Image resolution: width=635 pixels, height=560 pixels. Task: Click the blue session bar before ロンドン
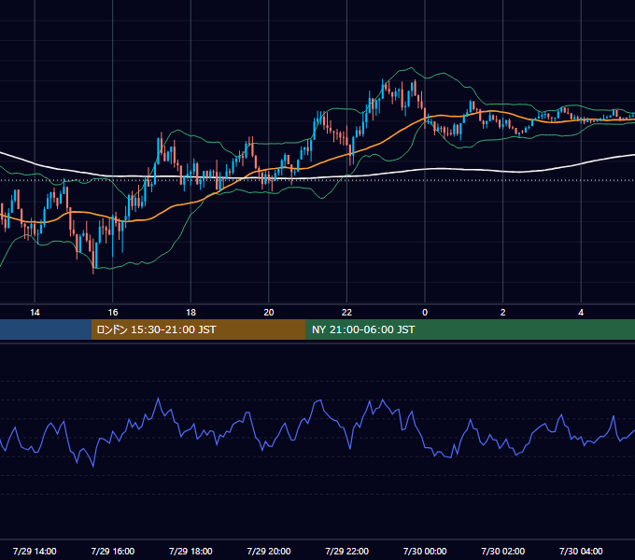coord(46,329)
